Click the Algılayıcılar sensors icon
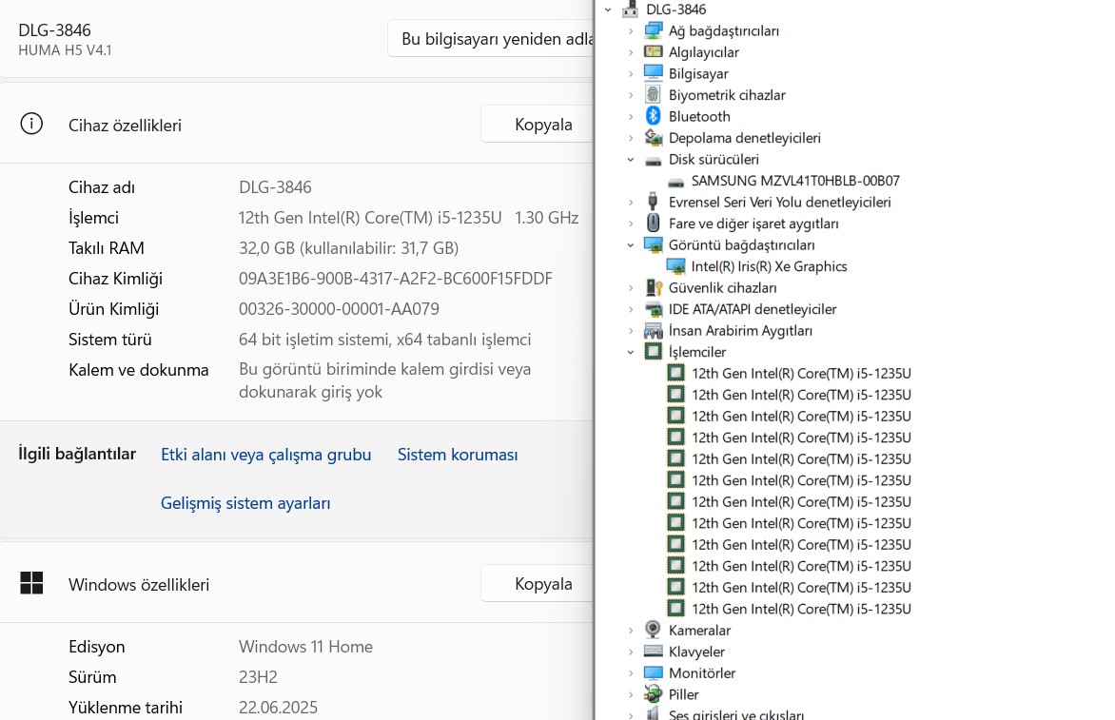Image resolution: width=1115 pixels, height=720 pixels. pyautogui.click(x=653, y=52)
